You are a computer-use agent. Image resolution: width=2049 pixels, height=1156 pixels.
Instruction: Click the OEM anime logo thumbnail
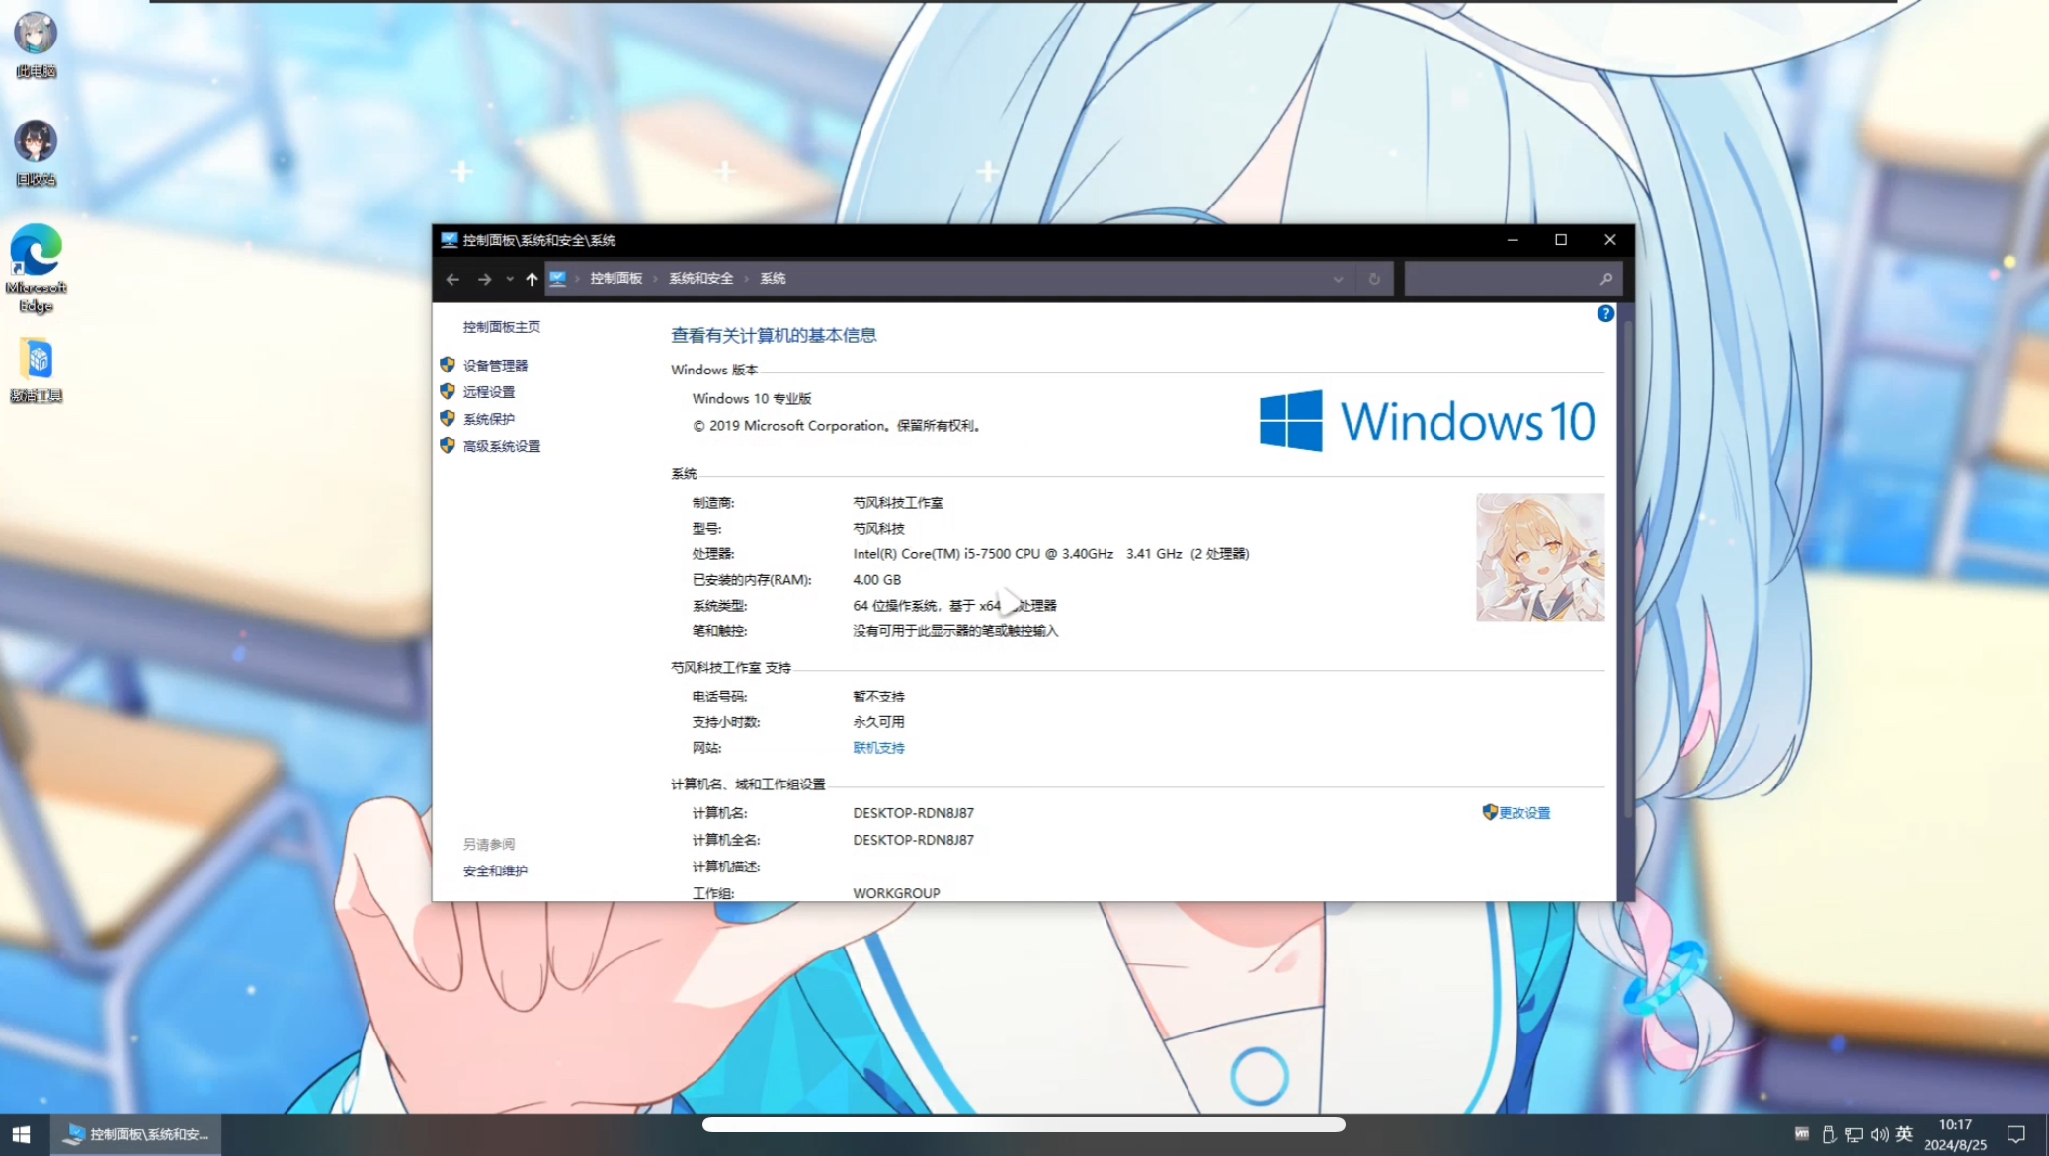(1540, 557)
